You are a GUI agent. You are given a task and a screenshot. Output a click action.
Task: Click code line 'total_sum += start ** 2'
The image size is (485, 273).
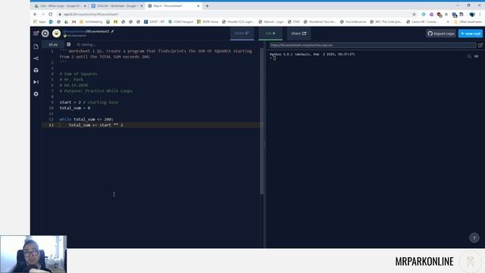pyautogui.click(x=96, y=125)
